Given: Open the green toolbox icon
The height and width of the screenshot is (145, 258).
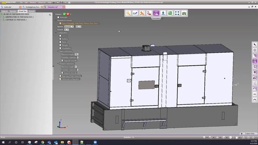Looking at the screenshot, I should tap(184, 13).
